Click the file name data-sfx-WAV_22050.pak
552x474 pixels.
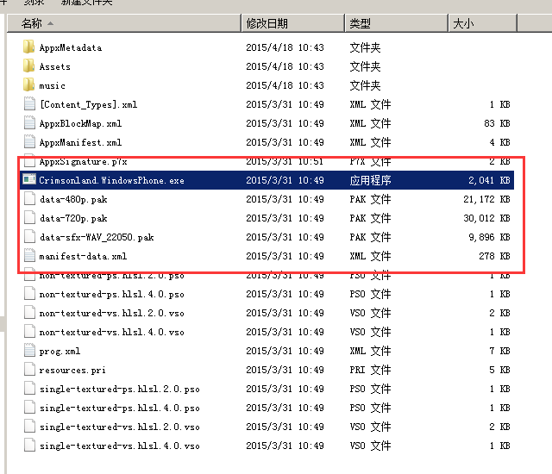[x=97, y=237]
